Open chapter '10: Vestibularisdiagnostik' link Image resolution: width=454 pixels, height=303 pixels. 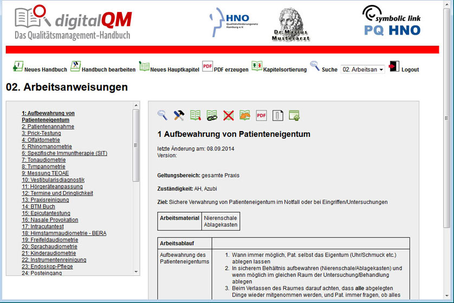pyautogui.click(x=53, y=180)
